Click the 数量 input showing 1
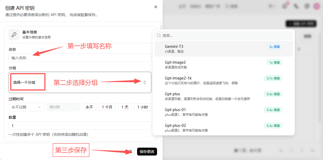This screenshot has width=323, height=160. pyautogui.click(x=80, y=126)
